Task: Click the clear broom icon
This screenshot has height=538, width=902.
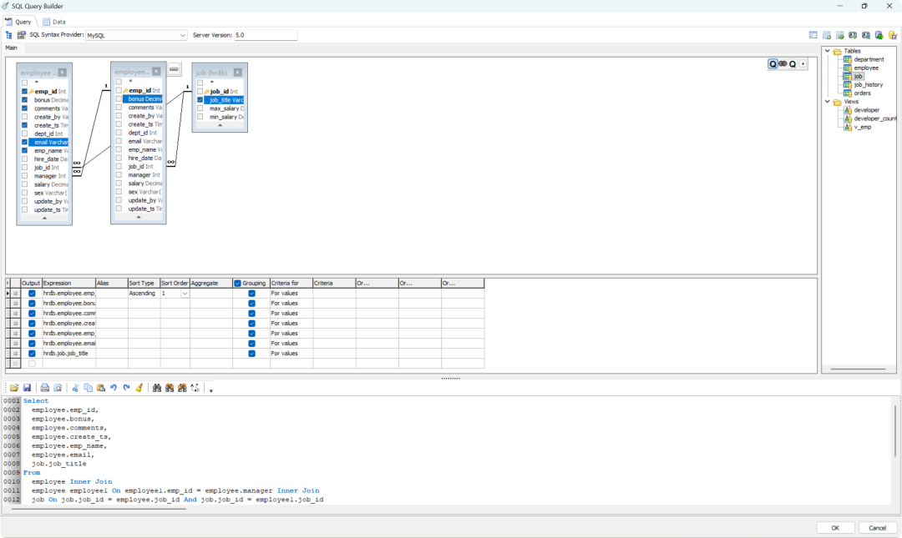Action: coord(139,388)
